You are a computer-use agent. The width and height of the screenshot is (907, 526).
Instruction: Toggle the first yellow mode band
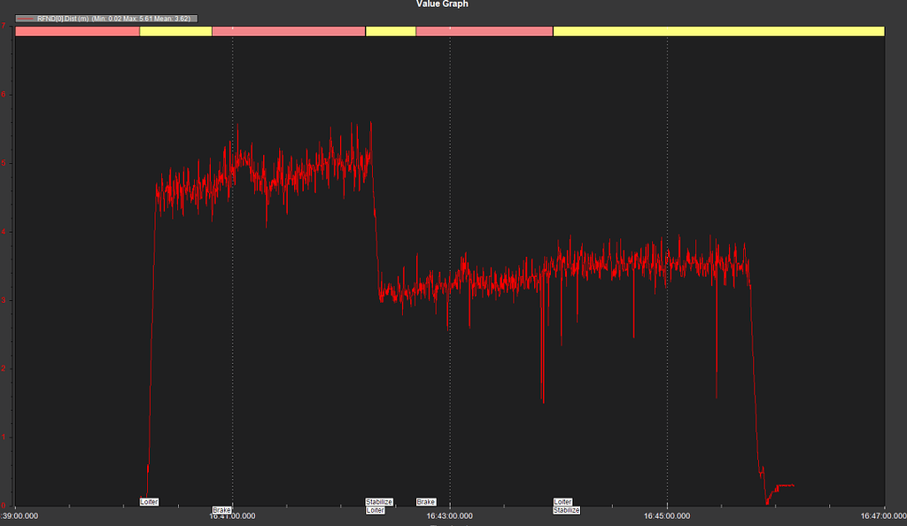(x=177, y=30)
